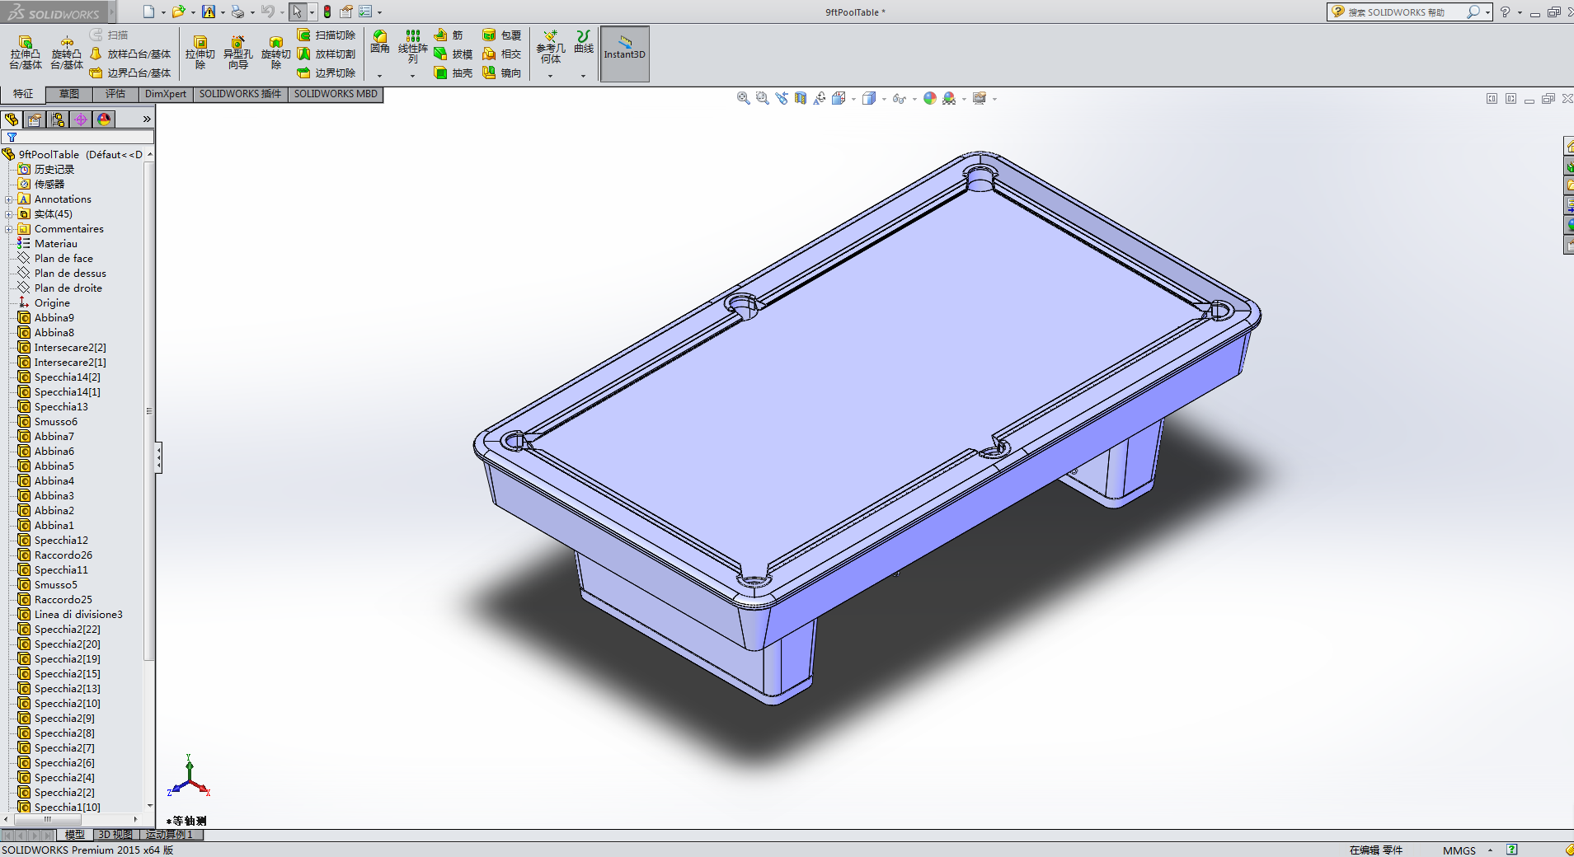1574x857 pixels.
Task: Select the 扫描切除 swept cut tool
Action: 327,35
